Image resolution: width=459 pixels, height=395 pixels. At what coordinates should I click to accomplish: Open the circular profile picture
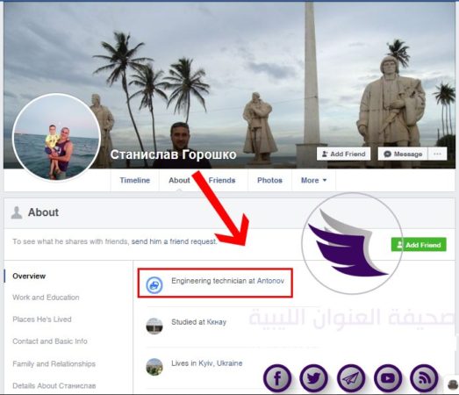tap(56, 137)
